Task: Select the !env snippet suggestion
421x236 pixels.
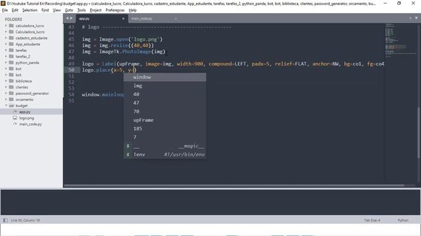Action: coord(165,155)
